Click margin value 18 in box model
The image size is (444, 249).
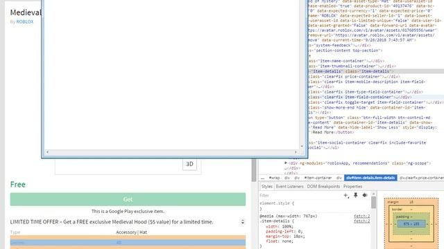click(x=411, y=202)
